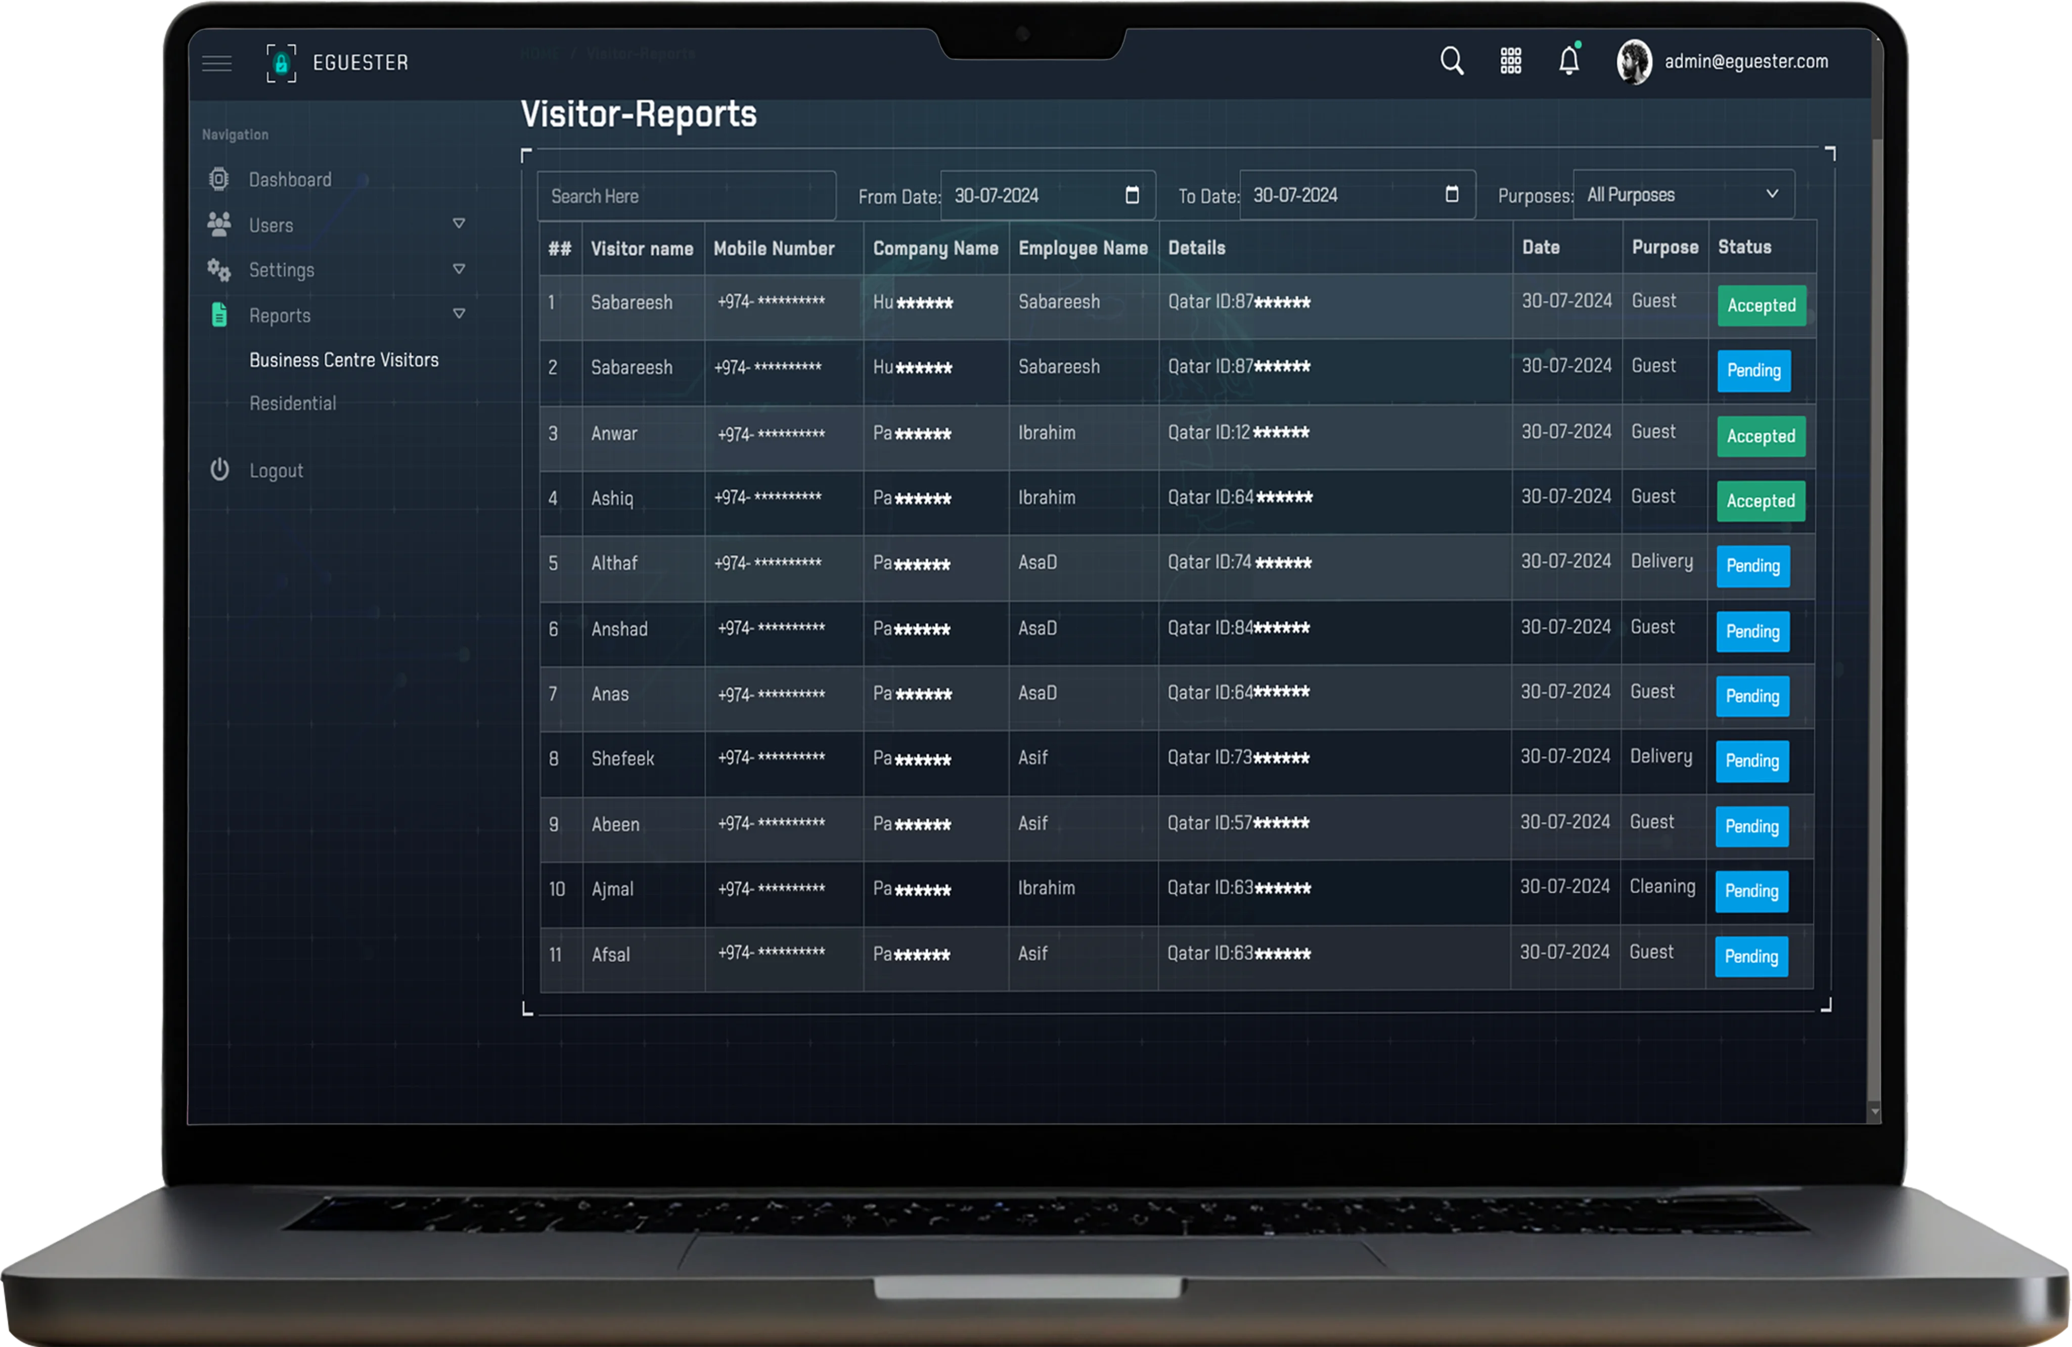2072x1347 pixels.
Task: Open To Date calendar picker icon
Action: pyautogui.click(x=1451, y=194)
